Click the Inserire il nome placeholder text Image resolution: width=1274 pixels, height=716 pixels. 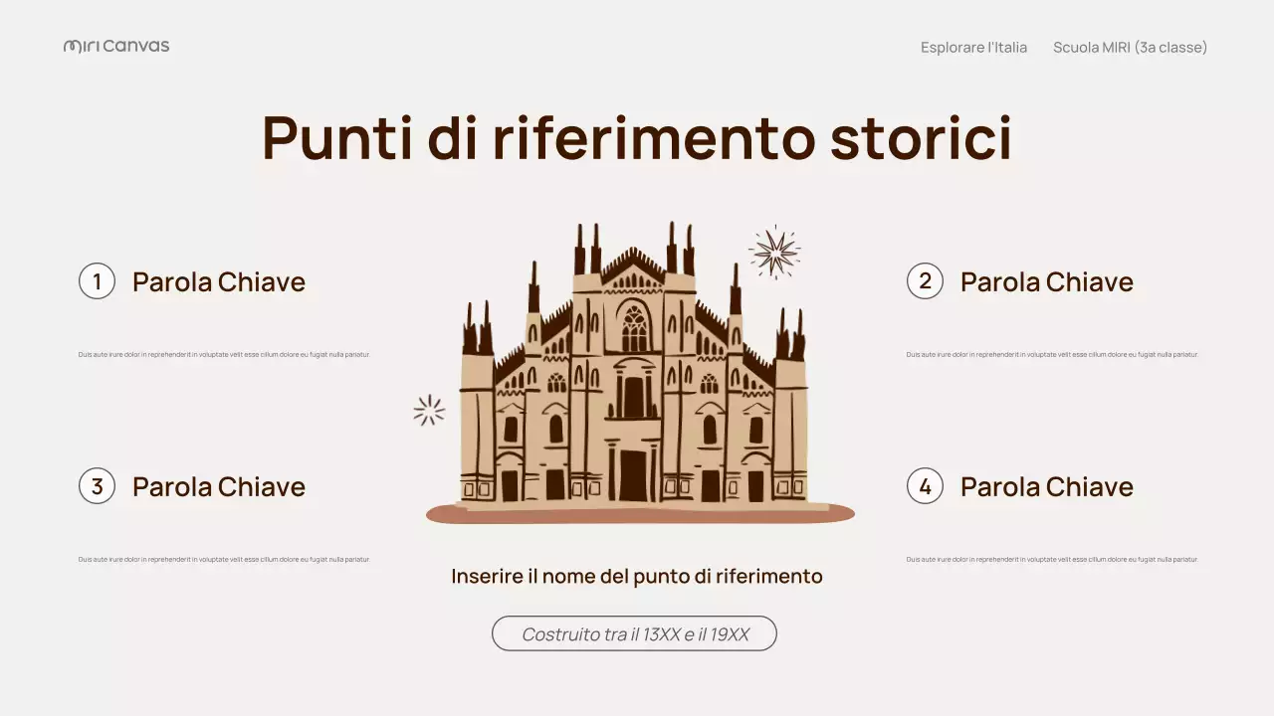(637, 575)
